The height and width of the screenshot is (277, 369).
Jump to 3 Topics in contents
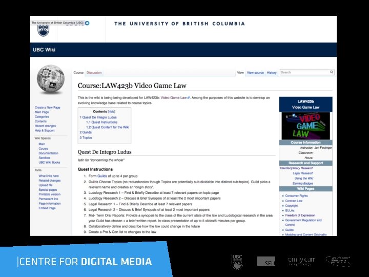[x=86, y=137]
